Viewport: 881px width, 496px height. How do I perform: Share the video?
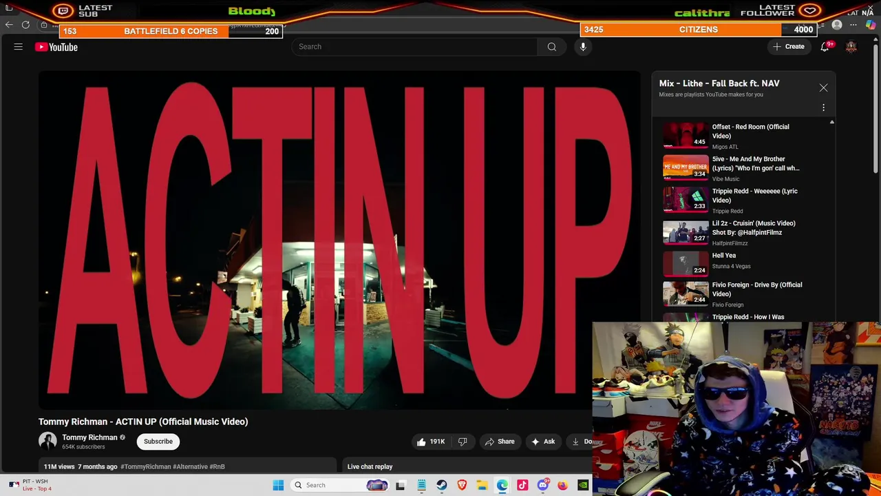click(500, 442)
